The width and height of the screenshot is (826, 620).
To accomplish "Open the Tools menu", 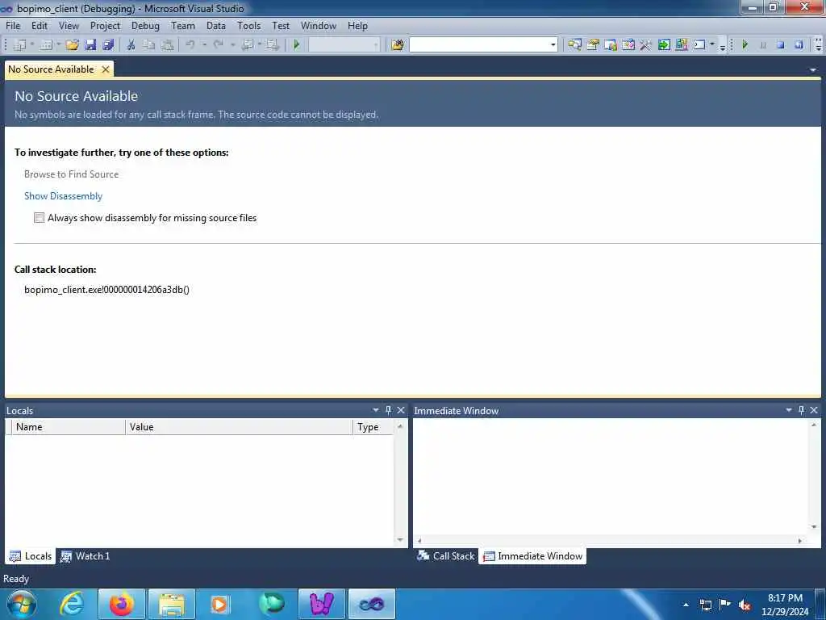I will point(248,25).
